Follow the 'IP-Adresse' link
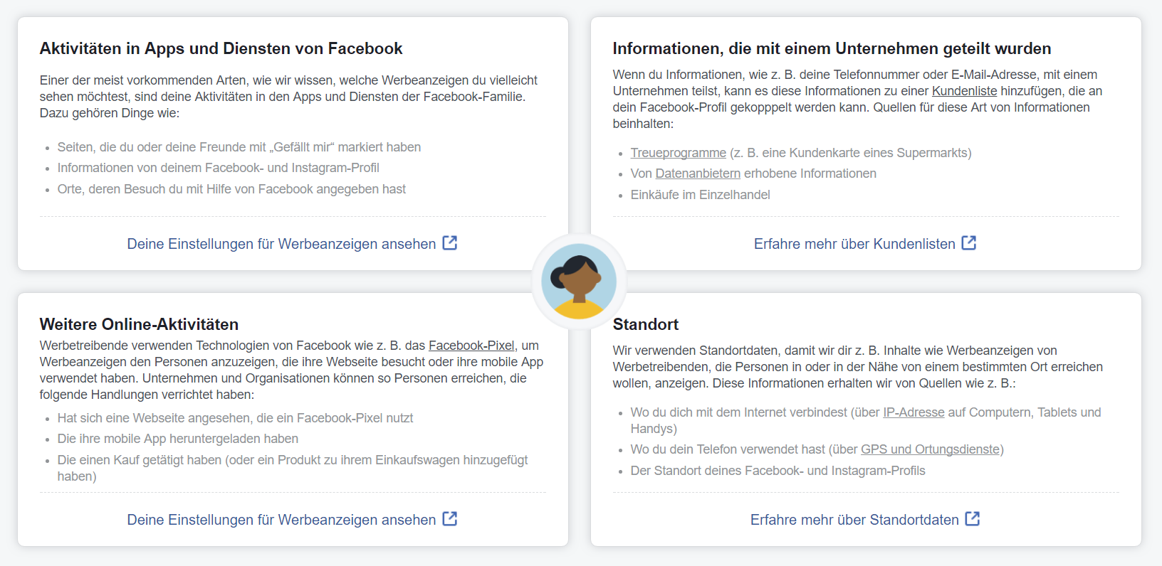This screenshot has width=1162, height=566. point(914,412)
